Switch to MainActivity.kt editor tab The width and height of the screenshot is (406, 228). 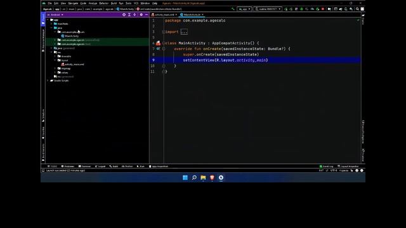(192, 15)
